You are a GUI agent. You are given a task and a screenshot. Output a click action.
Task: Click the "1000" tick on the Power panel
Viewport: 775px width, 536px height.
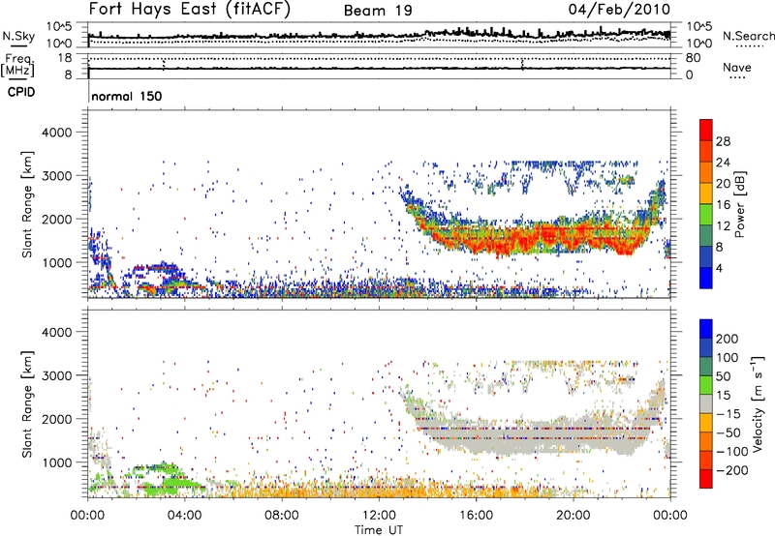point(57,262)
